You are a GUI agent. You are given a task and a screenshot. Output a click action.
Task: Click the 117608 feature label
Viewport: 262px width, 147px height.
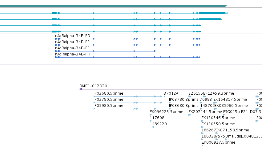[x=157, y=118]
